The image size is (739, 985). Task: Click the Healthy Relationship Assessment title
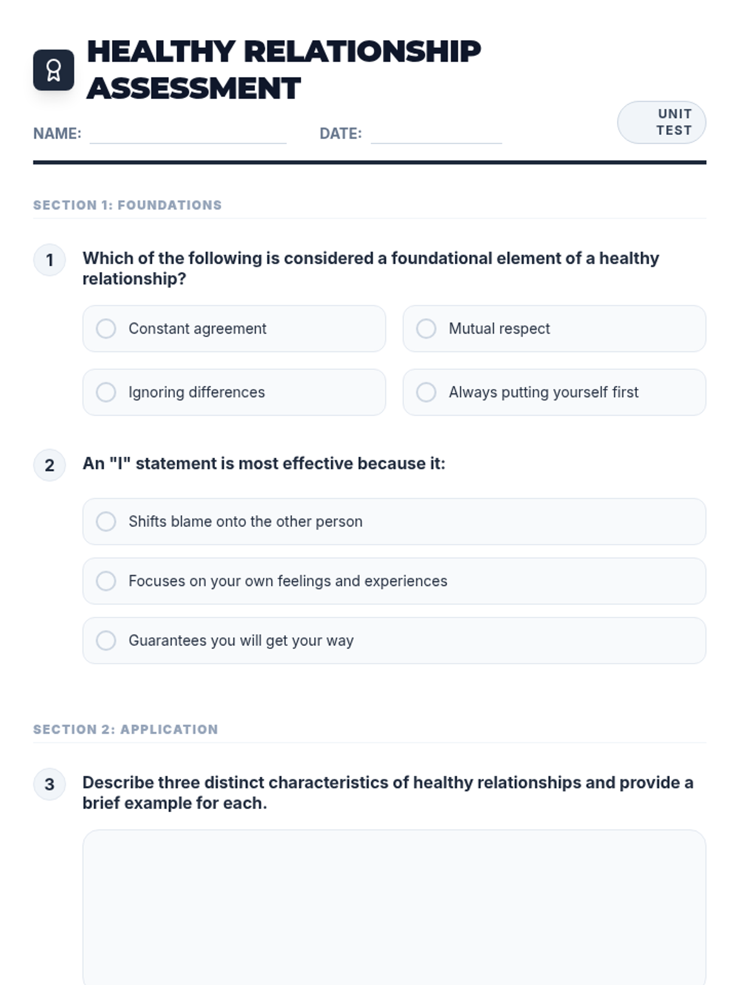click(x=283, y=70)
